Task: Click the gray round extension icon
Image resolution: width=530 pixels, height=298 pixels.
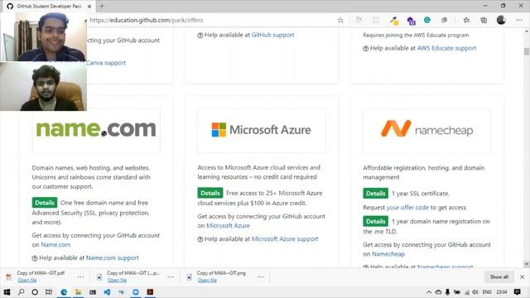Action: [444, 20]
